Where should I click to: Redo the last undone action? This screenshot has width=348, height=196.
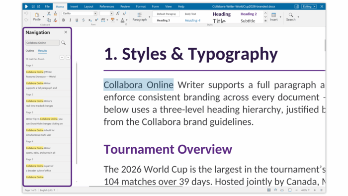26,20
